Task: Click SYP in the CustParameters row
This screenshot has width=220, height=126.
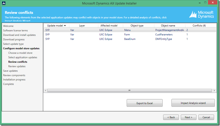Action: coord(47,35)
